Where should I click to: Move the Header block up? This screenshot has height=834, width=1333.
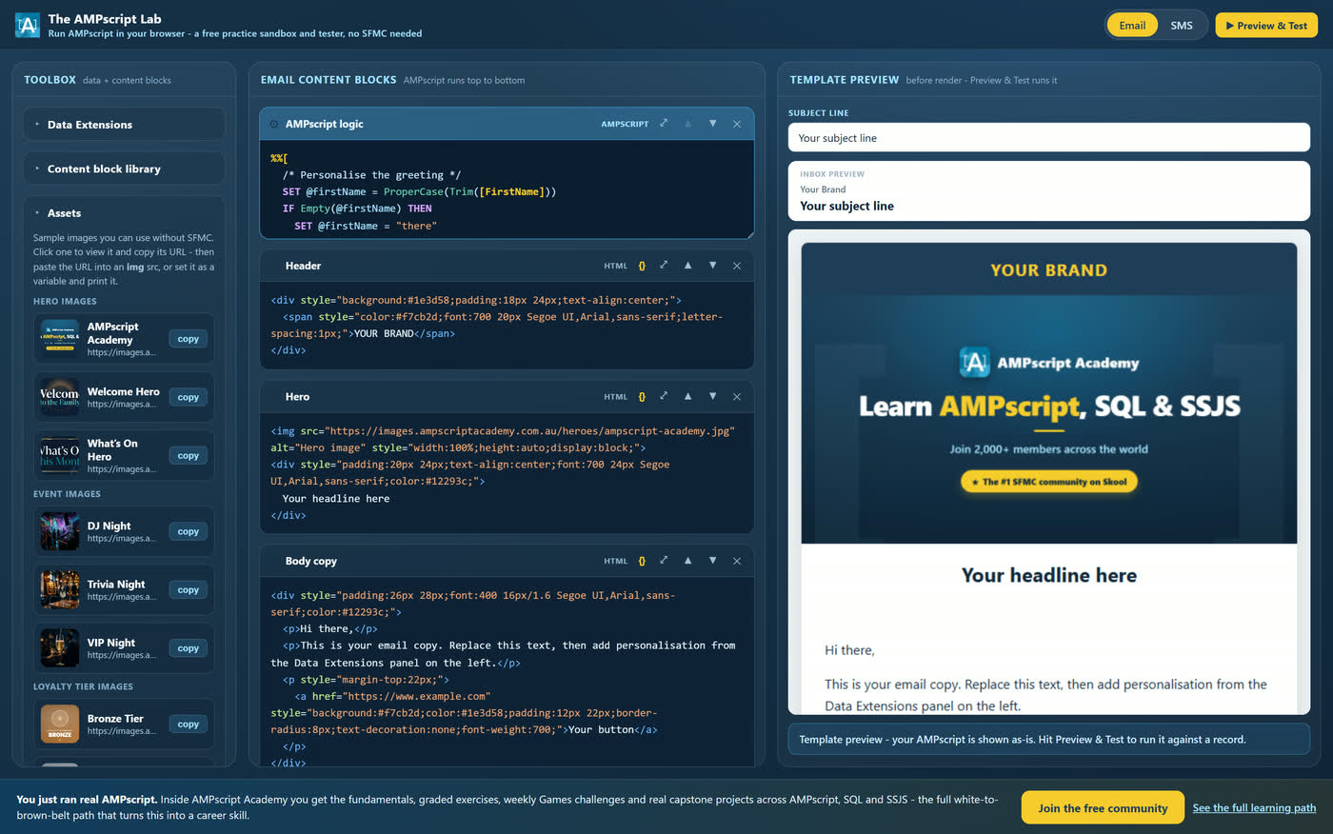tap(687, 266)
